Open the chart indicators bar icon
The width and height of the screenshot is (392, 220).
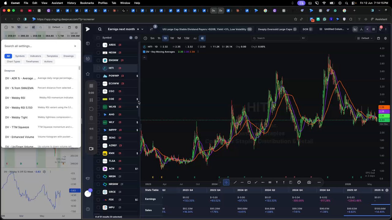click(x=195, y=38)
